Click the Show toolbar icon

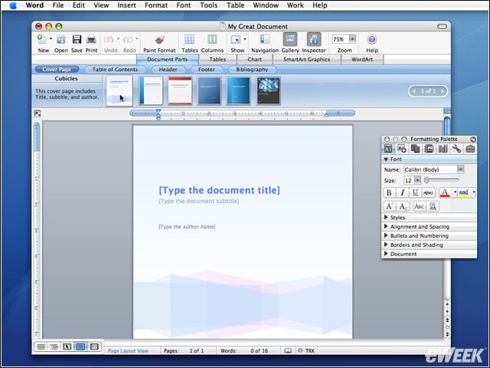coord(235,39)
